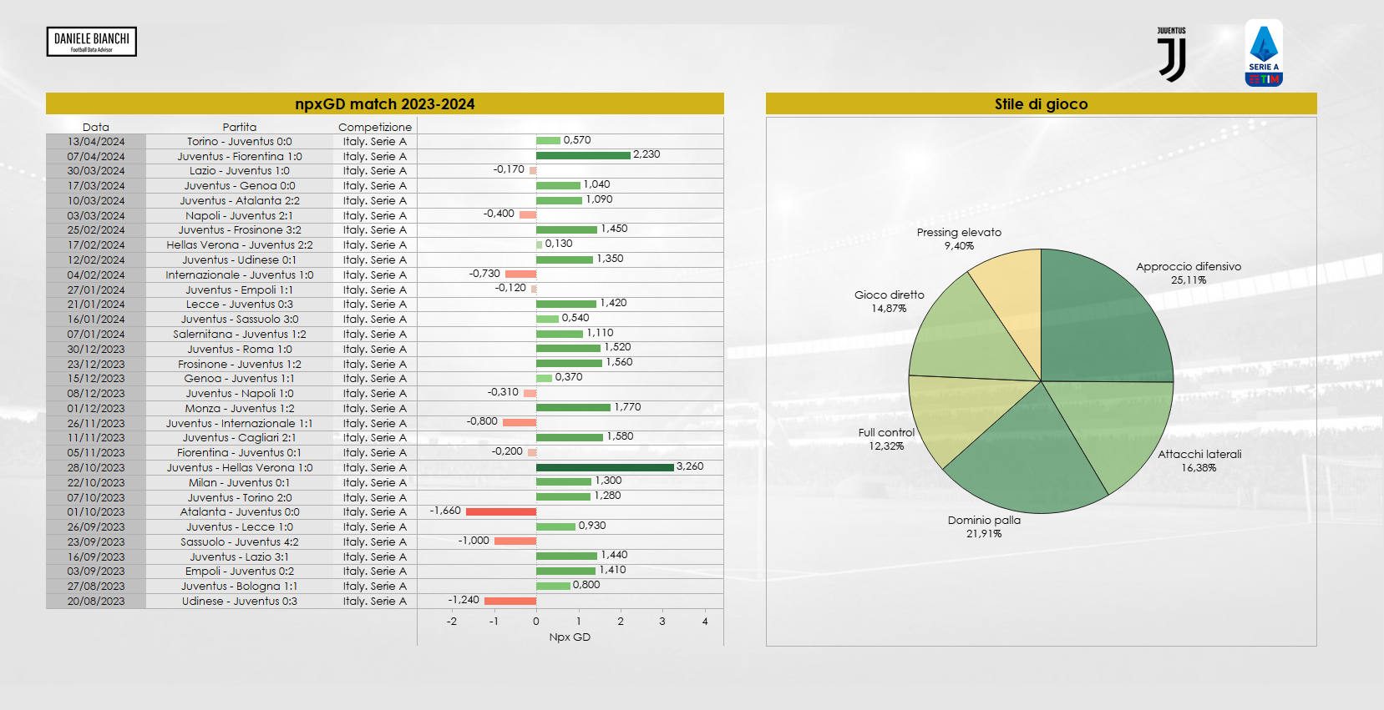Click the Juventus club logo
The height and width of the screenshot is (710, 1384).
click(1171, 55)
